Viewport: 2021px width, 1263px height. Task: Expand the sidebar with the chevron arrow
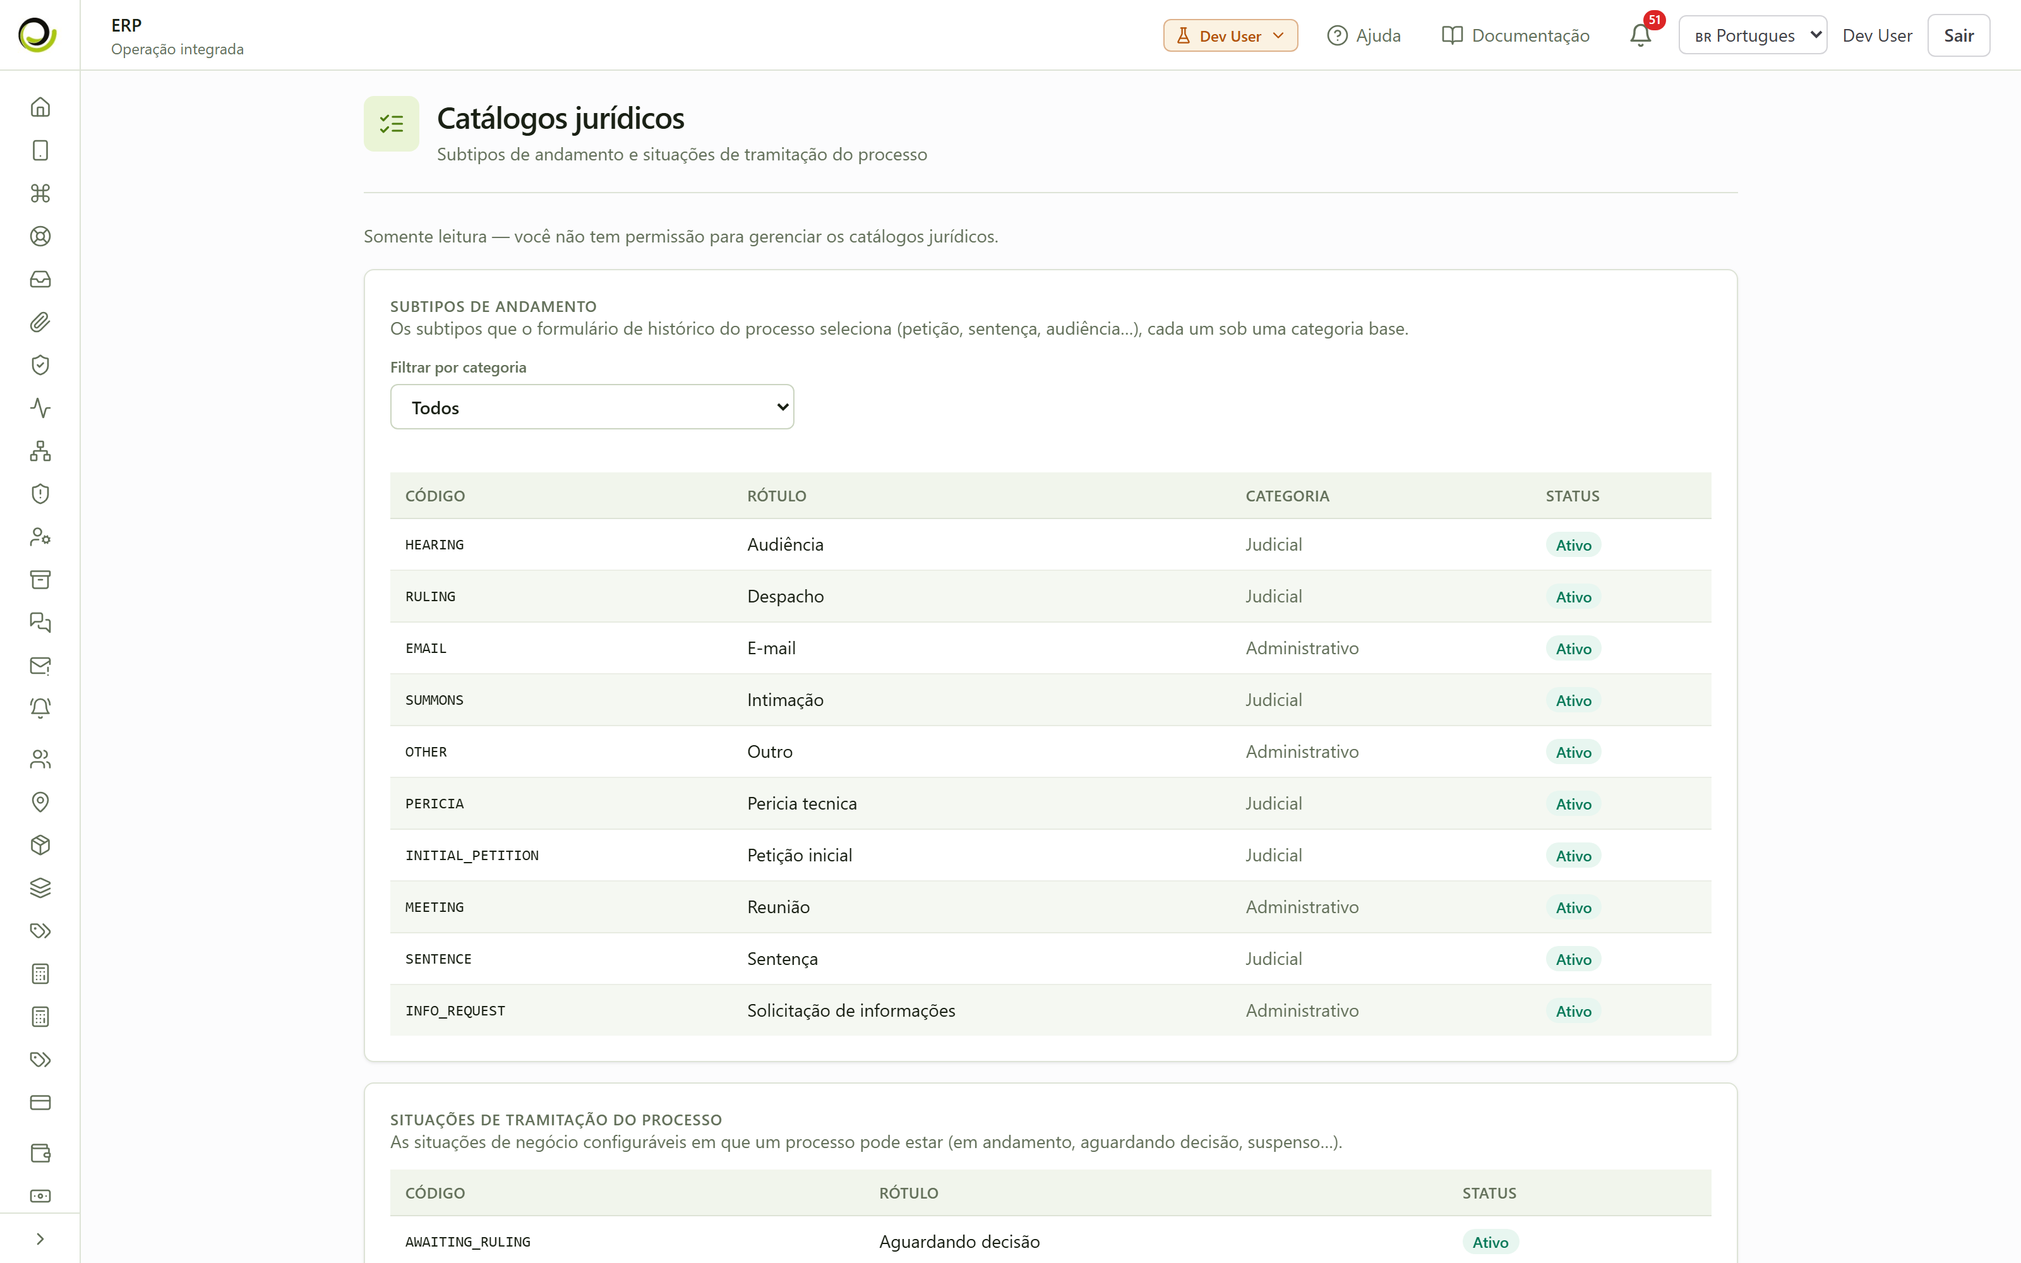click(x=40, y=1239)
